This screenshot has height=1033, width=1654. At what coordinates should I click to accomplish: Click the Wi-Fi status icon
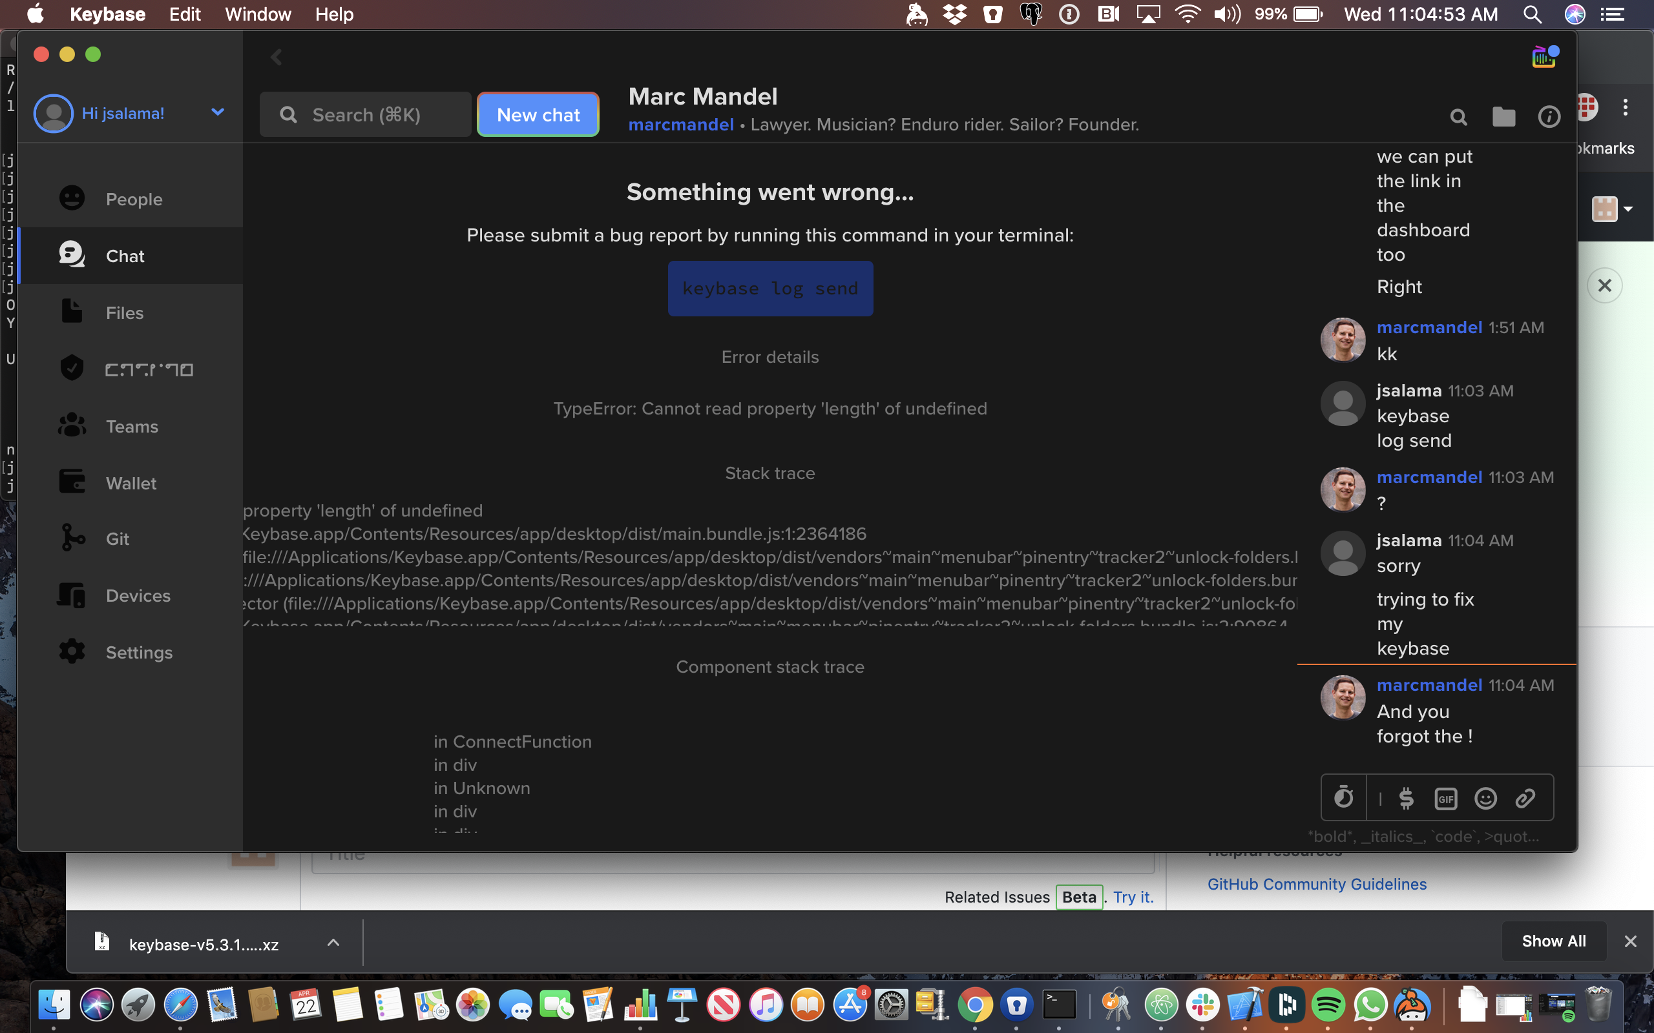pos(1188,14)
